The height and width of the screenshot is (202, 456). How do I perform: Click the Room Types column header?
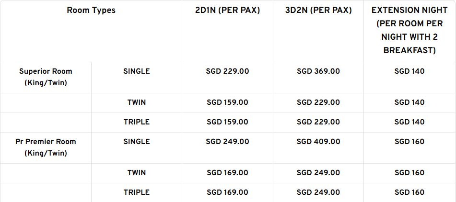pyautogui.click(x=91, y=10)
